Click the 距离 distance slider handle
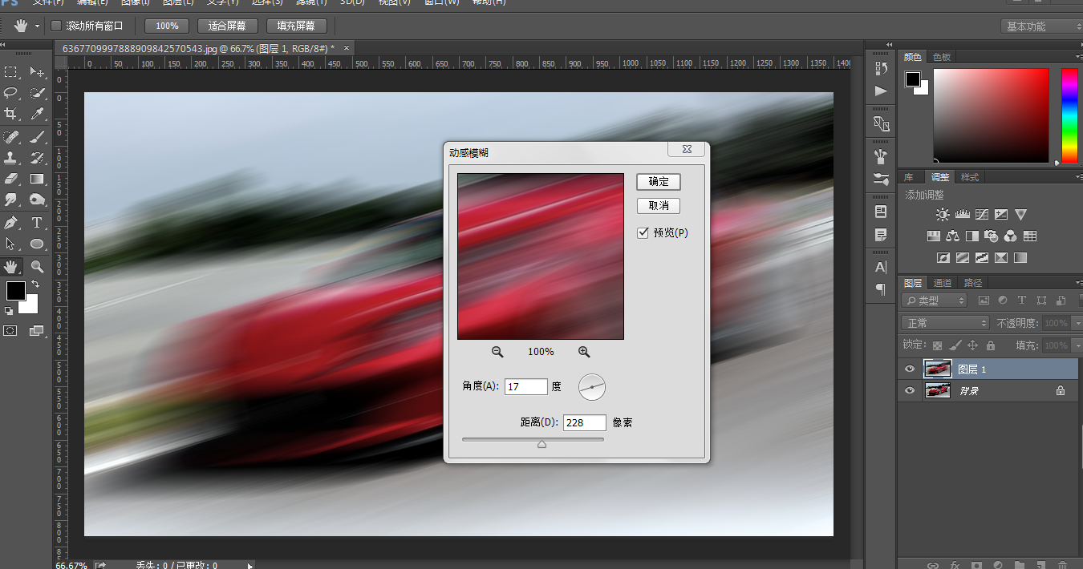The width and height of the screenshot is (1083, 569). click(x=541, y=444)
